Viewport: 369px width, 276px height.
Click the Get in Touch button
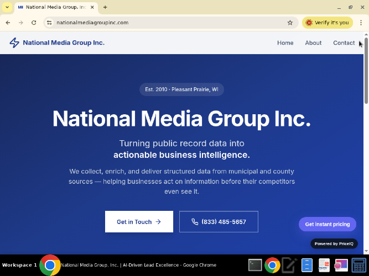point(139,221)
